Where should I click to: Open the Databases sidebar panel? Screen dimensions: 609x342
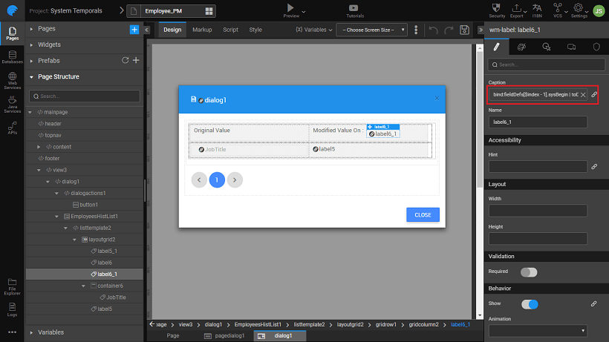tap(12, 57)
